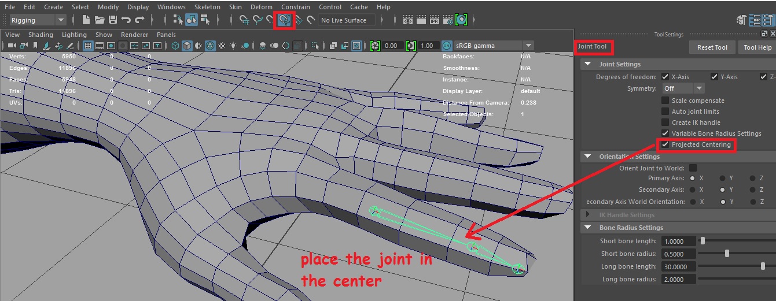Enable Create IK handle checkbox
The height and width of the screenshot is (301, 776).
[665, 122]
